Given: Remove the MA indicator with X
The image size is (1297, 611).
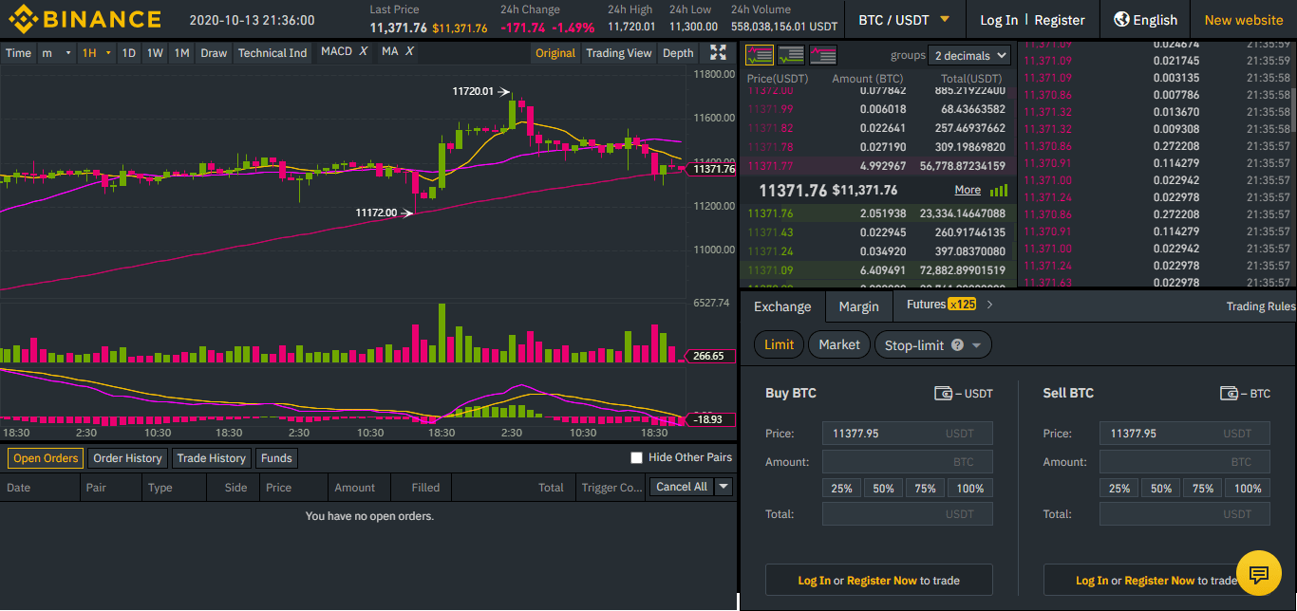Looking at the screenshot, I should tap(409, 51).
